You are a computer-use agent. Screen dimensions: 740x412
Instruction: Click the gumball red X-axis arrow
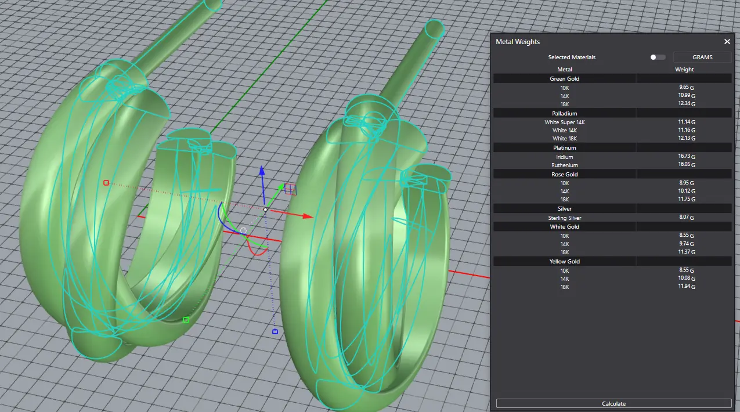click(x=306, y=216)
